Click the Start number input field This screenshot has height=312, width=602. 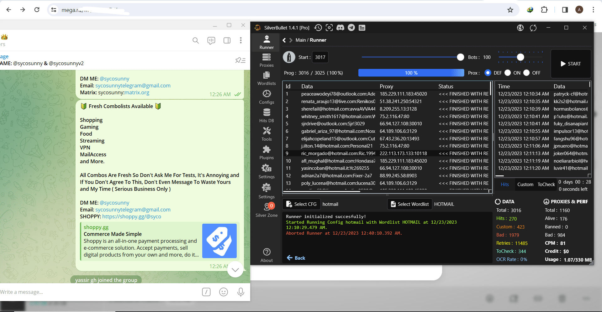(320, 57)
